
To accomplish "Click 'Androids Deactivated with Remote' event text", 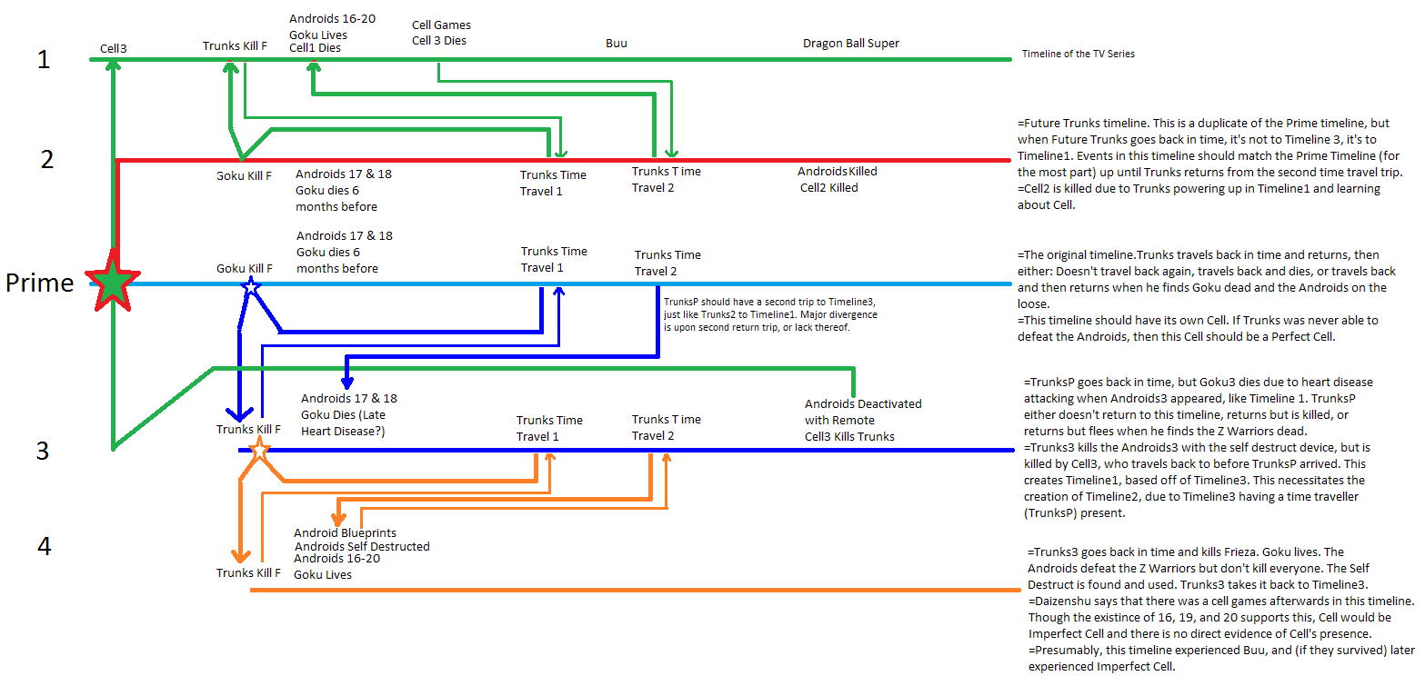I will coord(862,412).
